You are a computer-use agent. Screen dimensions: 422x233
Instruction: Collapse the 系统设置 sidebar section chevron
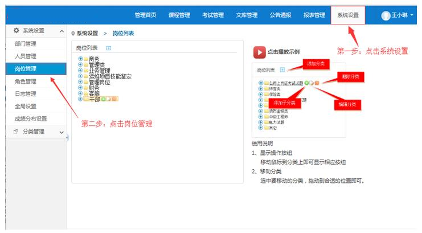[61, 31]
